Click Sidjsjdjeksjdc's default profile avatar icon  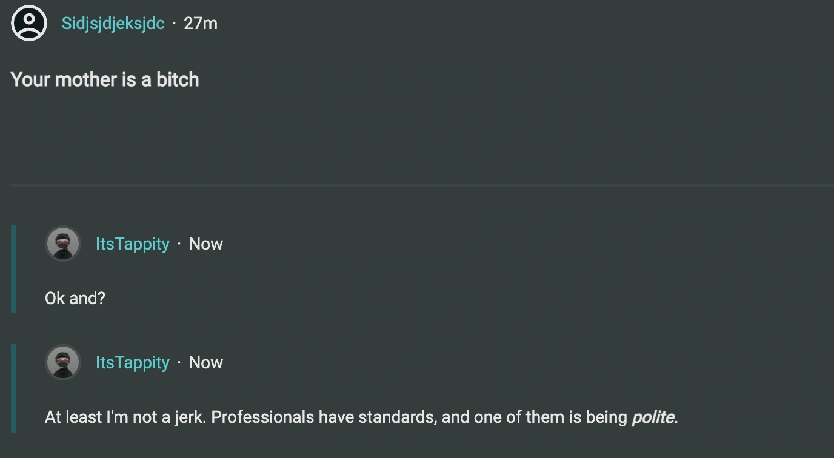pyautogui.click(x=29, y=23)
